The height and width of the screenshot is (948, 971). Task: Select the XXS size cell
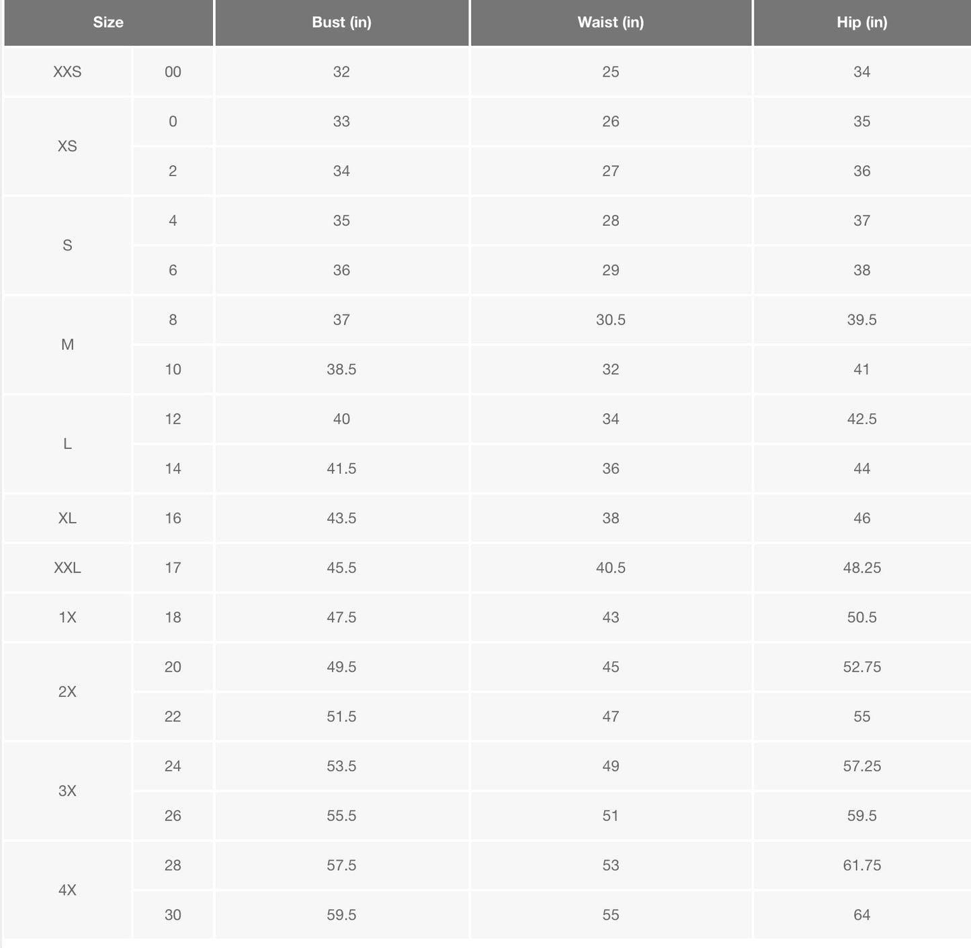click(x=67, y=72)
